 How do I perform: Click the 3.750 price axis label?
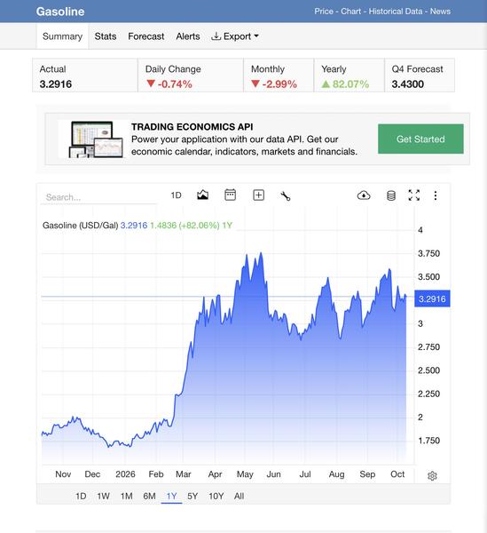428,253
